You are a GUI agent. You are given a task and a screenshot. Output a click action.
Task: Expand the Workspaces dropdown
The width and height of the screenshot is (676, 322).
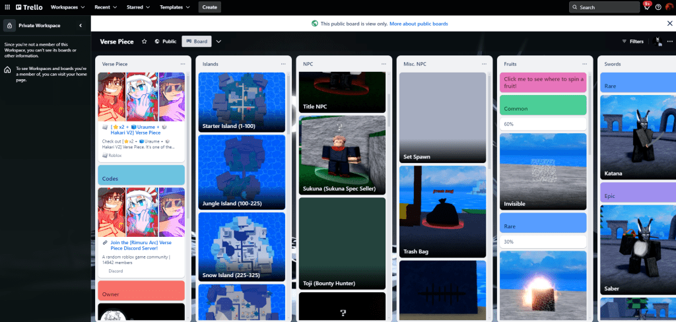tap(68, 7)
